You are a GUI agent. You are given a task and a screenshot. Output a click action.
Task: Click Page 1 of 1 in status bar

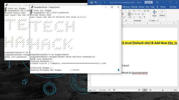[x=92, y=90]
